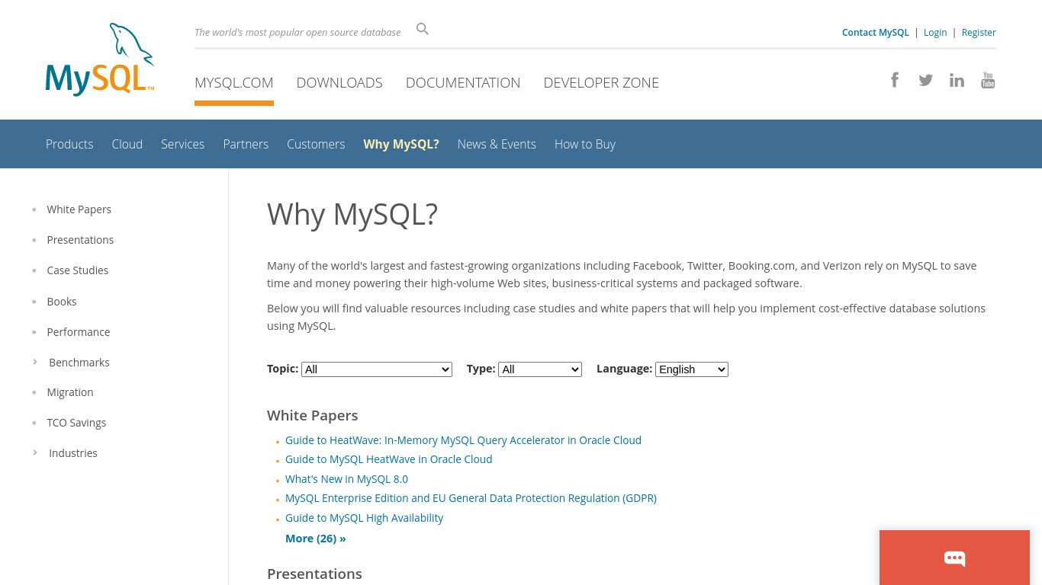1042x585 pixels.
Task: Open Case Studies in sidebar
Action: tap(78, 270)
